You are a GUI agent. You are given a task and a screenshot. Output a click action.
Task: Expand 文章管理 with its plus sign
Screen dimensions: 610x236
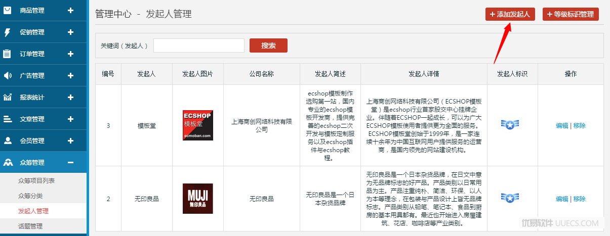(x=70, y=119)
